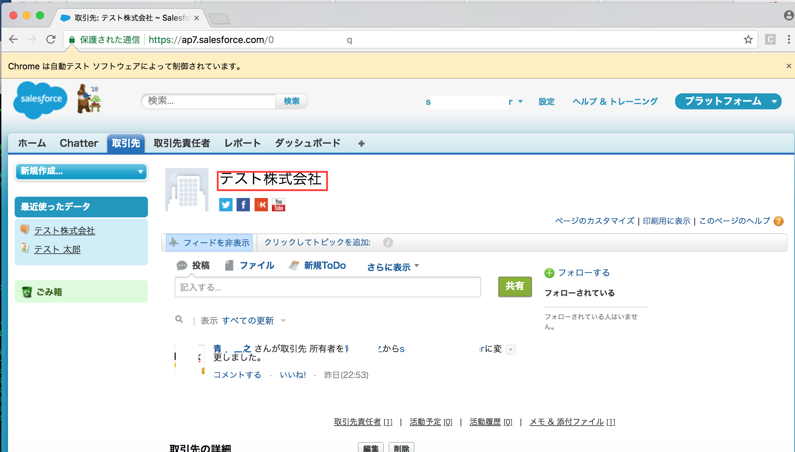Click the Klout icon for テスト株式会社
The width and height of the screenshot is (795, 452).
click(x=261, y=204)
